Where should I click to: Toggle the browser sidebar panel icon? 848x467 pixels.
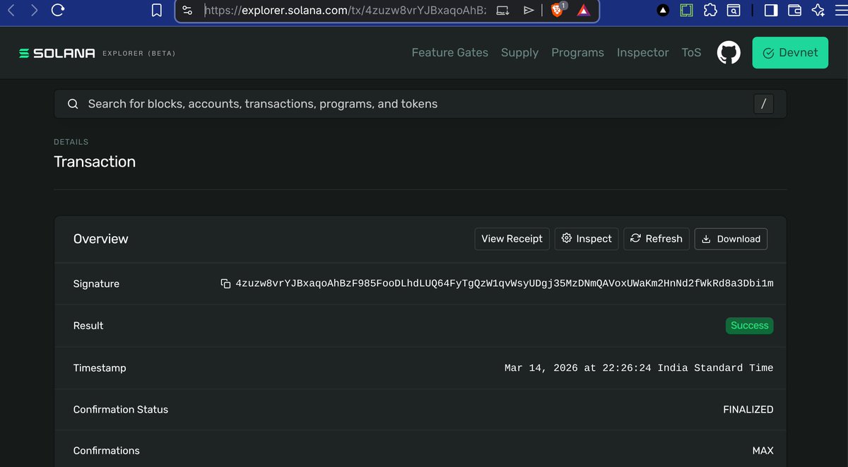coord(771,11)
